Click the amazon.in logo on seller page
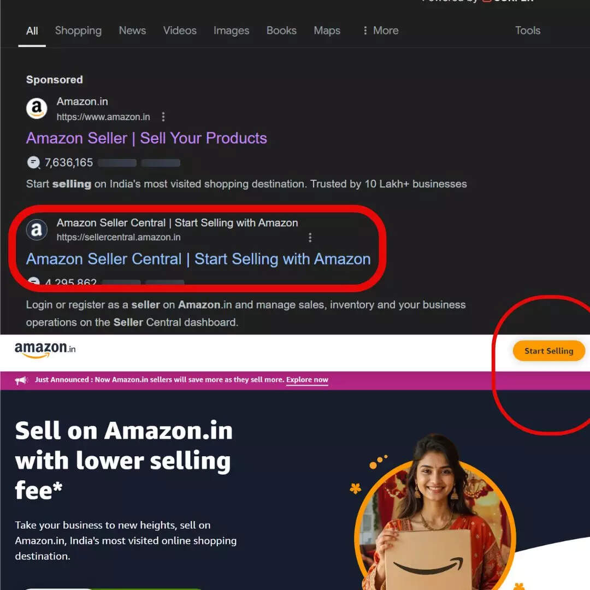This screenshot has height=590, width=590. (x=45, y=350)
